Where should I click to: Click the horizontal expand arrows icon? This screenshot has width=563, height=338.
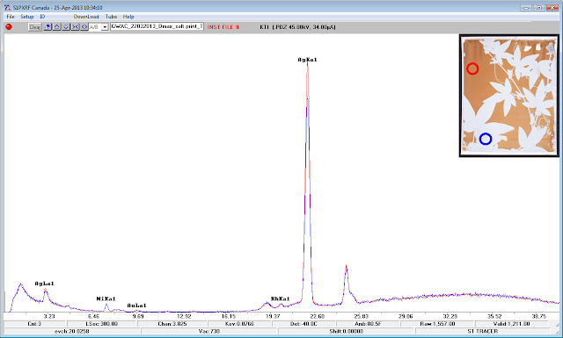click(x=84, y=27)
